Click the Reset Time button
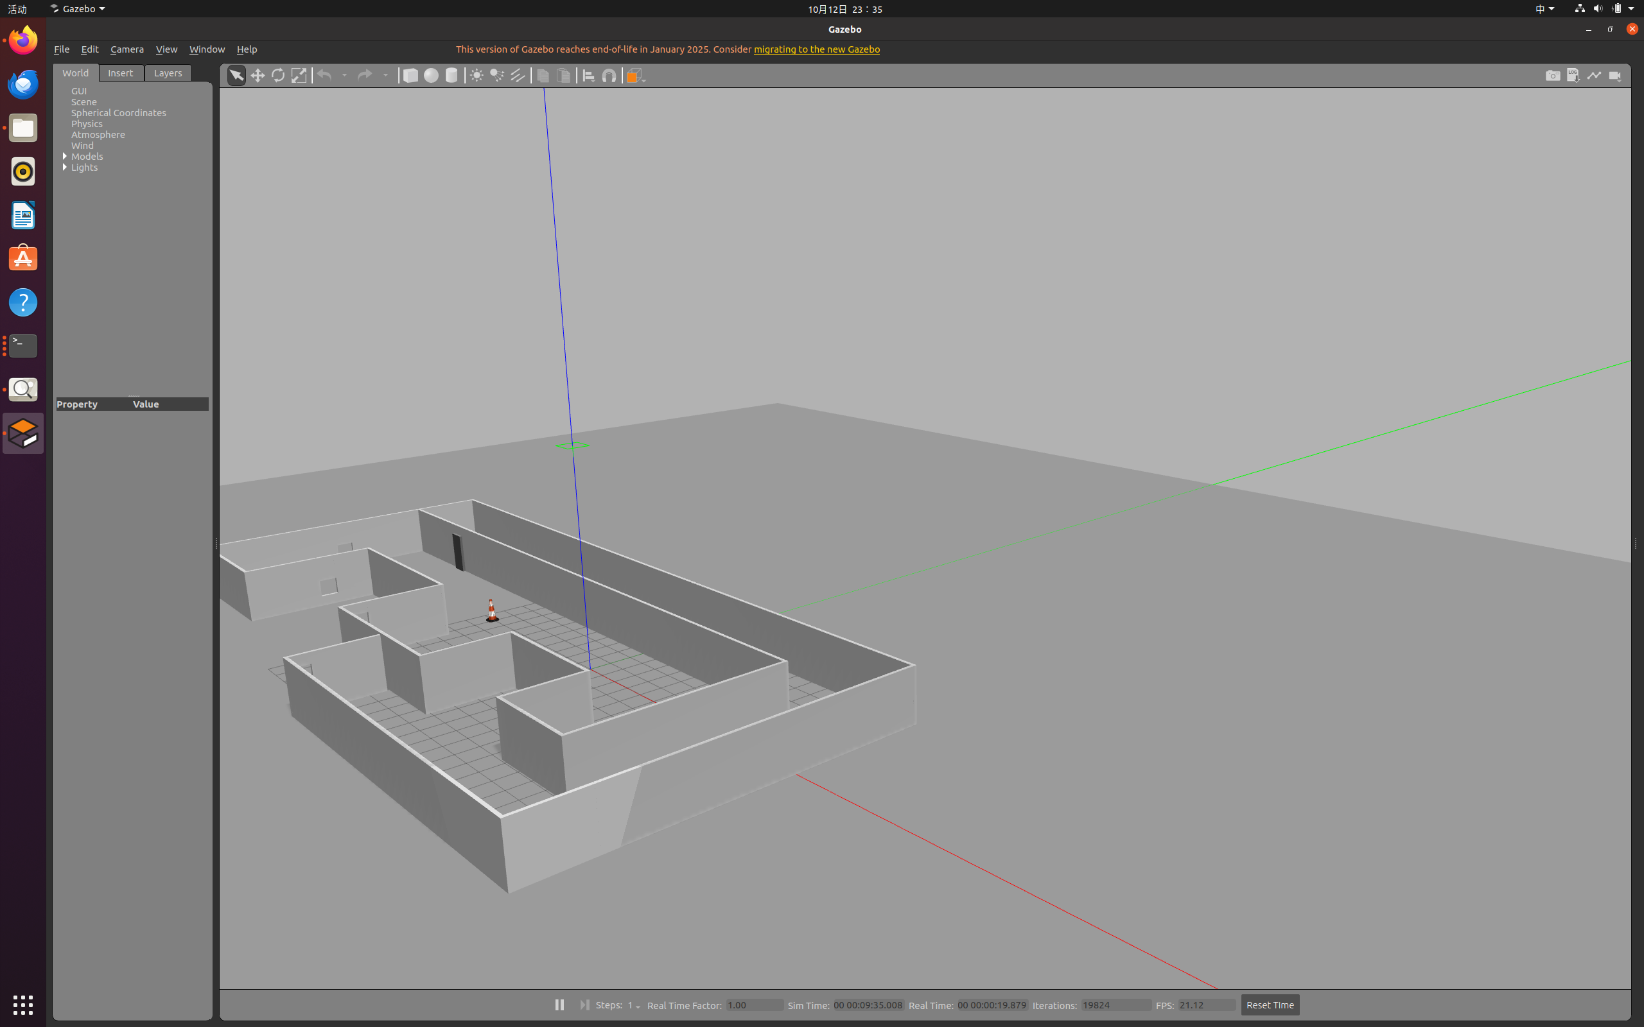The width and height of the screenshot is (1644, 1027). [x=1270, y=1005]
